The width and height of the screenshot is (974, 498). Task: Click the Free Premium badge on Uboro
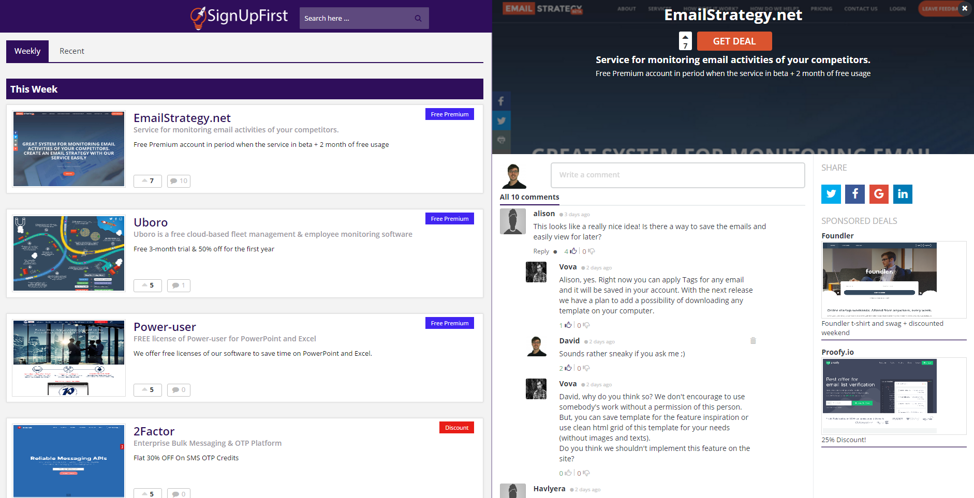click(450, 219)
